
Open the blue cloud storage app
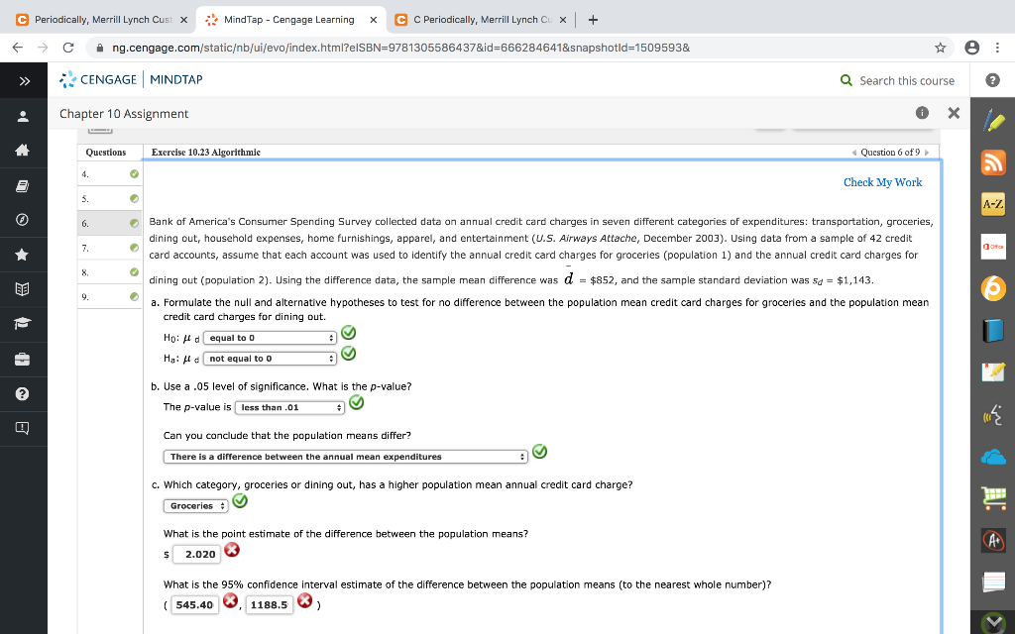click(993, 457)
